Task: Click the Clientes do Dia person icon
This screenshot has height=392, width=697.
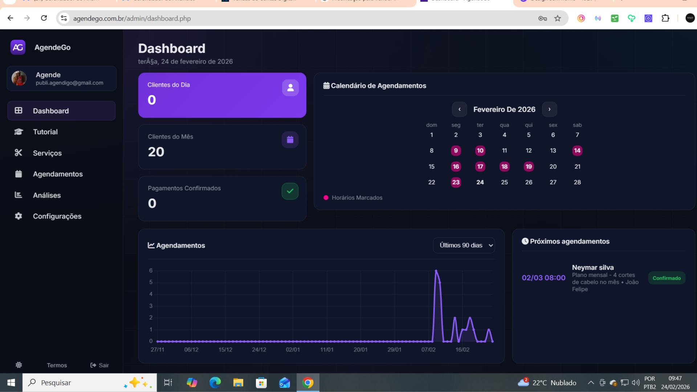Action: [x=290, y=87]
